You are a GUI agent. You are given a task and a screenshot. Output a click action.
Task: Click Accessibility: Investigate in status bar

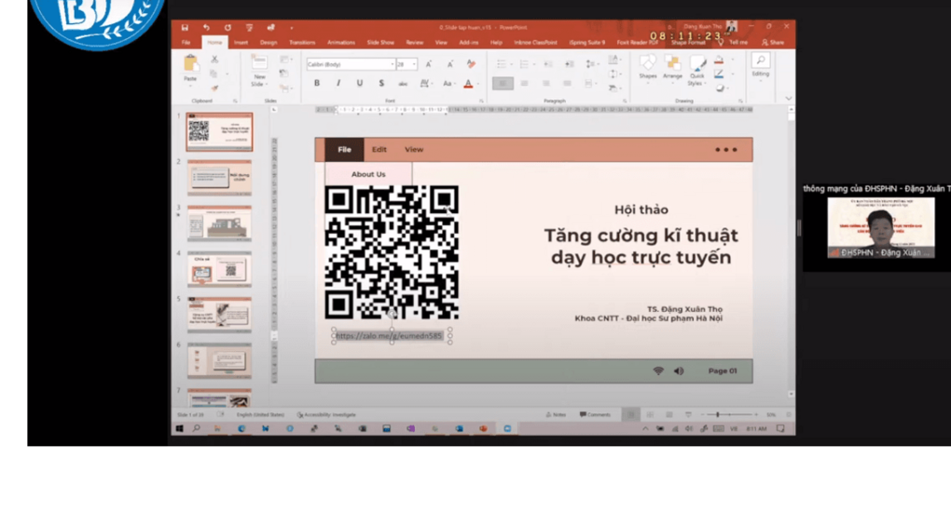pyautogui.click(x=326, y=414)
